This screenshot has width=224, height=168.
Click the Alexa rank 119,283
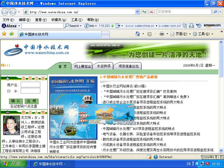click(104, 26)
